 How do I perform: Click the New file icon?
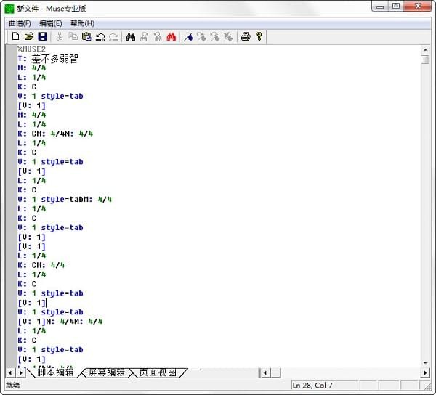15,36
